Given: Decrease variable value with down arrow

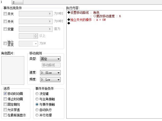Looking at the screenshot, I should click(36, 37).
